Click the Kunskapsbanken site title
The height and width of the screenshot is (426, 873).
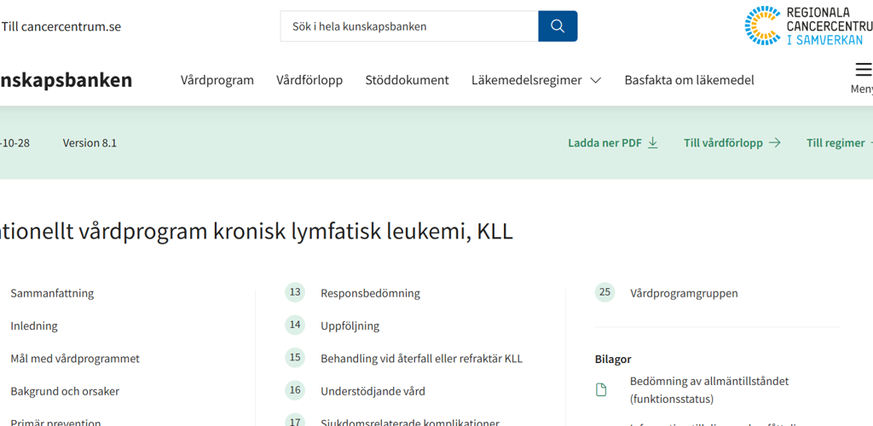[66, 80]
